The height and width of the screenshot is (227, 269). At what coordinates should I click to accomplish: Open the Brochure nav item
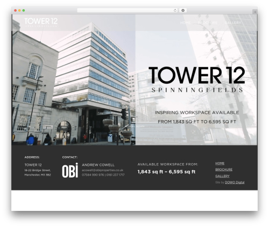208,23
